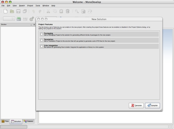The image size is (174, 129).
Task: Open the Tools menu
Action: [38, 6]
